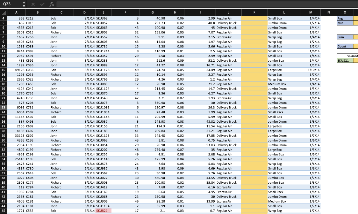
Task: Select column J header
Action: point(229,12)
